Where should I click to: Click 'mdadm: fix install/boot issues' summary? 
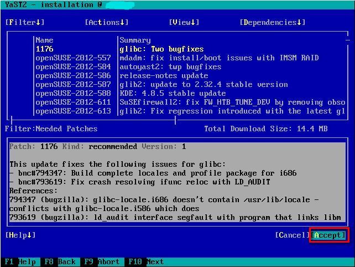click(219, 58)
